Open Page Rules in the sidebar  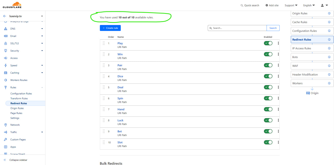coord(16,113)
